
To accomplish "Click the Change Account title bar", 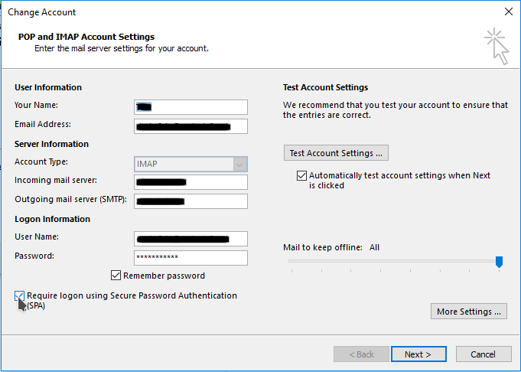I will [x=230, y=11].
